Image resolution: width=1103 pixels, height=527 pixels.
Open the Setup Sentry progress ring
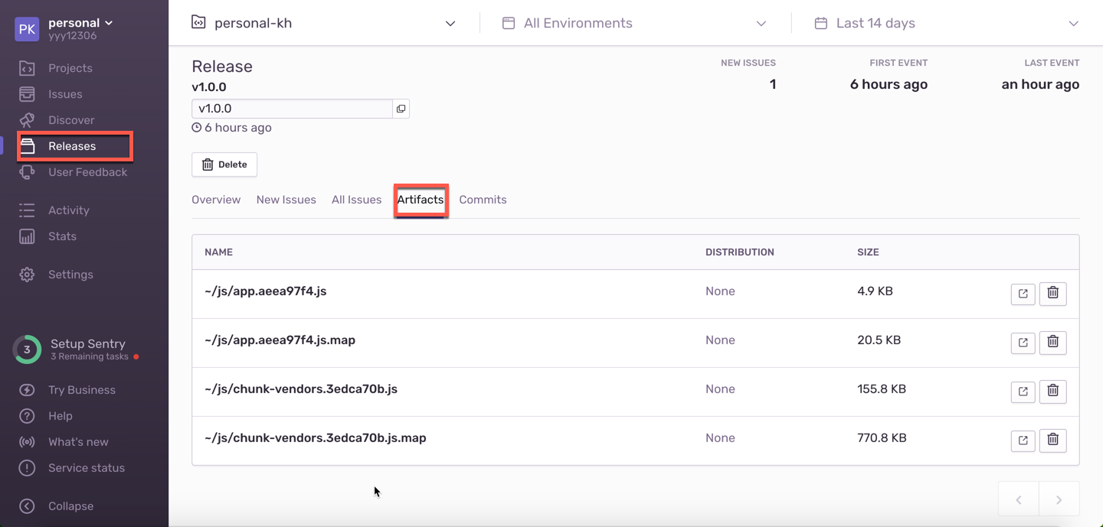click(x=27, y=350)
